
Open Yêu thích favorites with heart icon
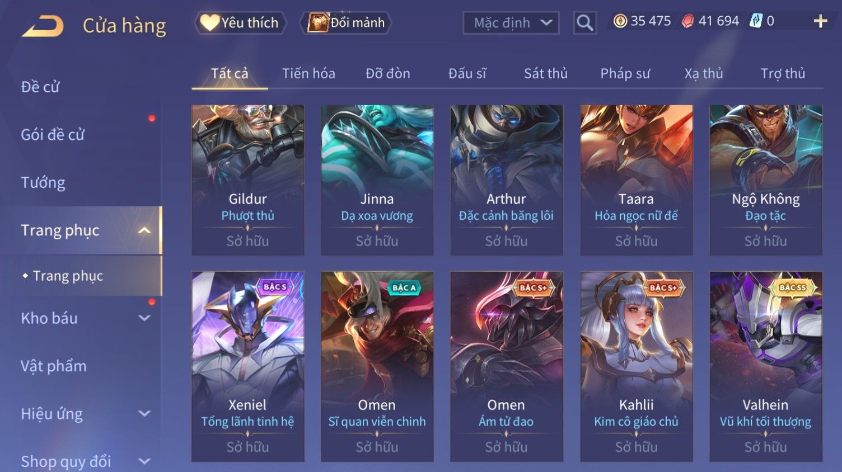240,23
